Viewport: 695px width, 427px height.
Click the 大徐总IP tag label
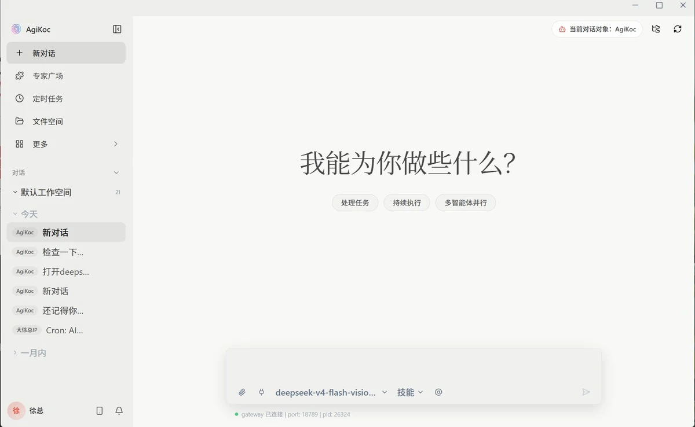pyautogui.click(x=27, y=330)
